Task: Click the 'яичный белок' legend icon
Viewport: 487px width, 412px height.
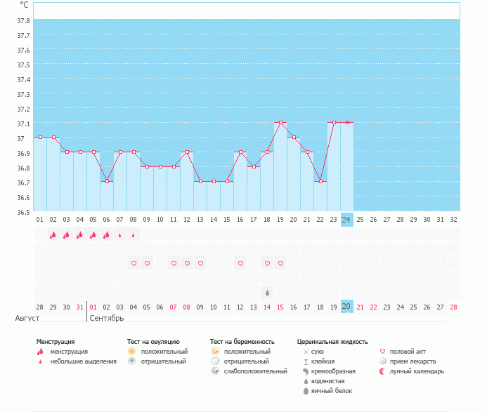Action: point(306,390)
